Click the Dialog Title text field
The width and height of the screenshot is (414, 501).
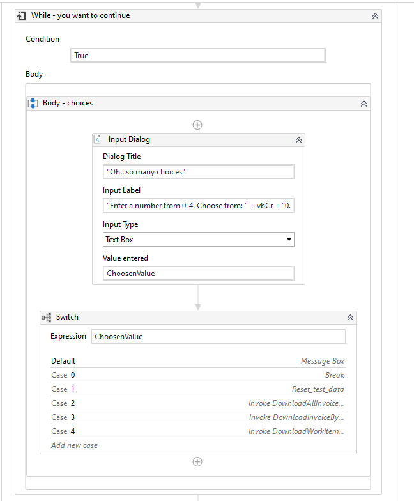pyautogui.click(x=198, y=171)
